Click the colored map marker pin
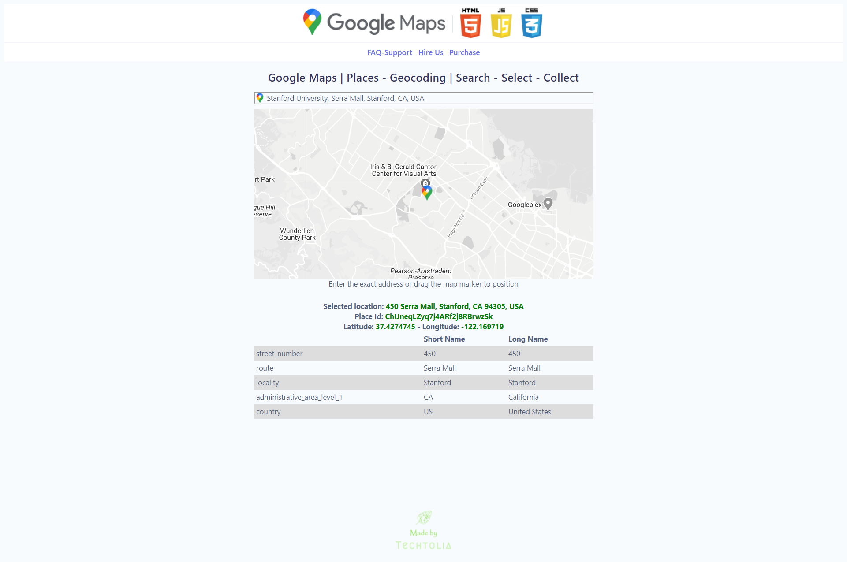Viewport: 847px width, 562px height. 427,192
